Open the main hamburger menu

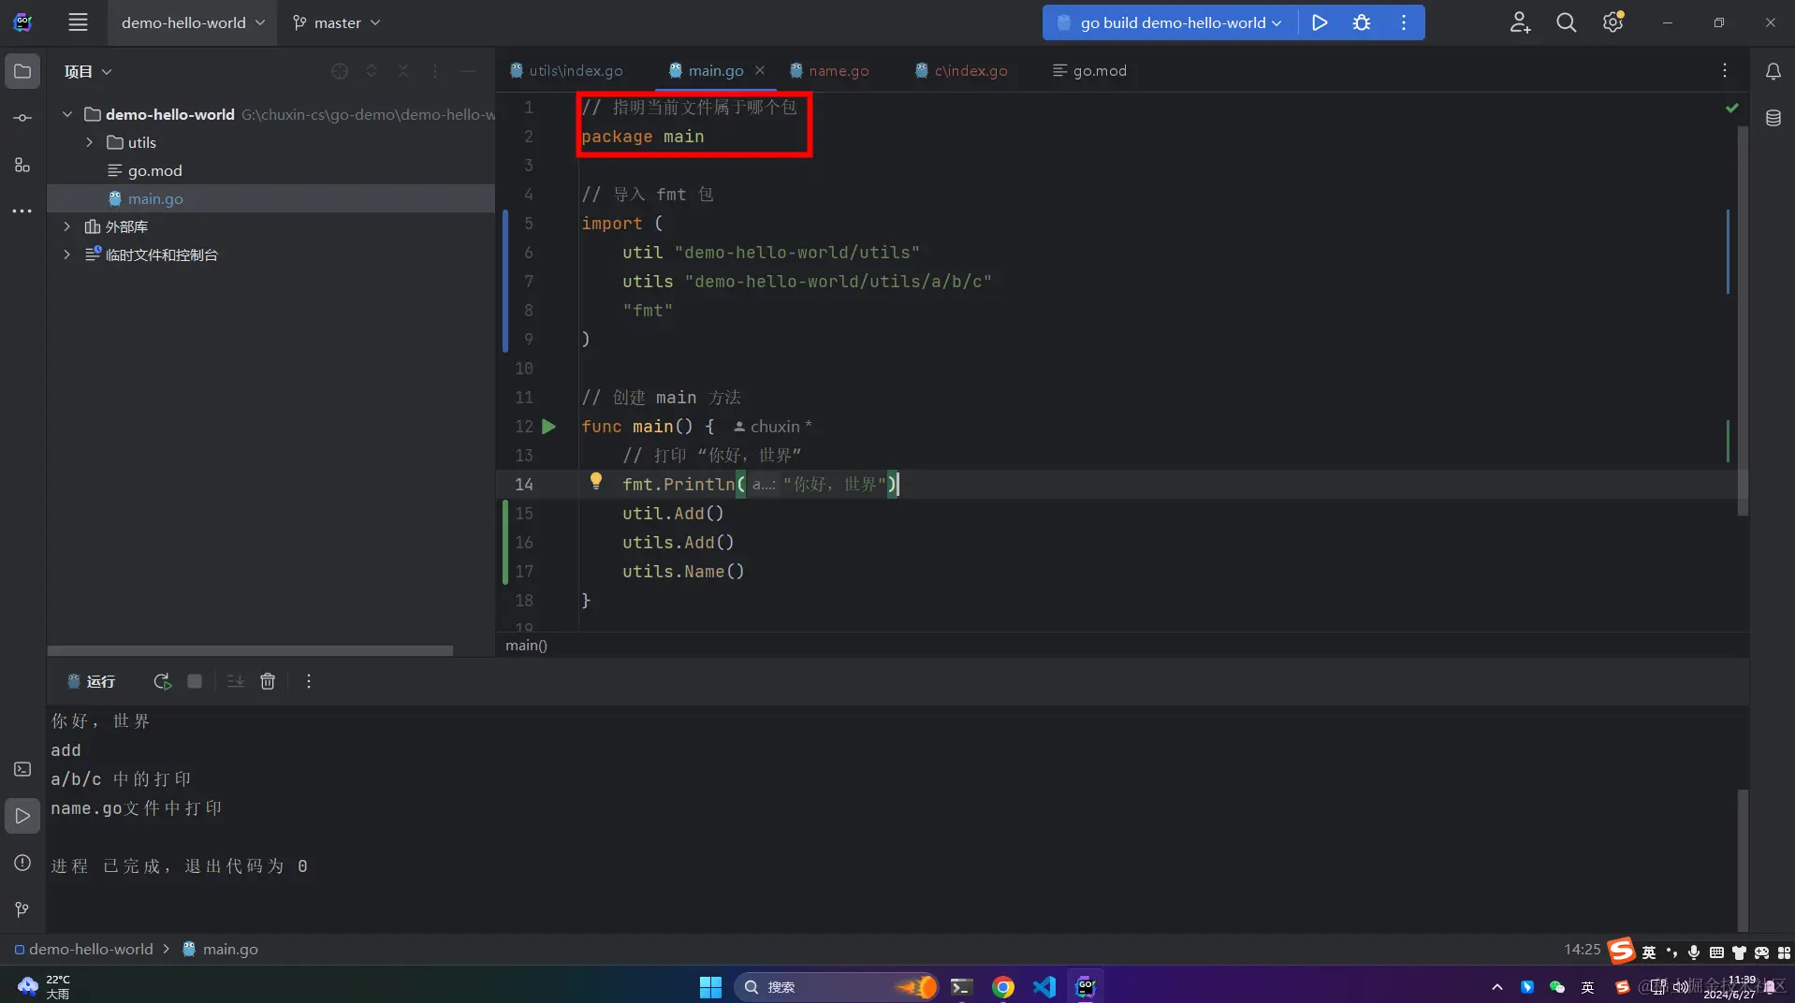(x=78, y=22)
